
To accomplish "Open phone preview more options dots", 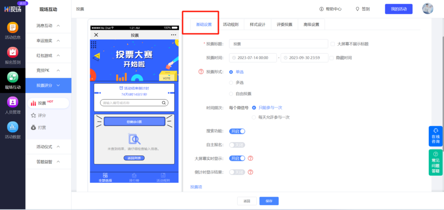I will pyautogui.click(x=173, y=35).
